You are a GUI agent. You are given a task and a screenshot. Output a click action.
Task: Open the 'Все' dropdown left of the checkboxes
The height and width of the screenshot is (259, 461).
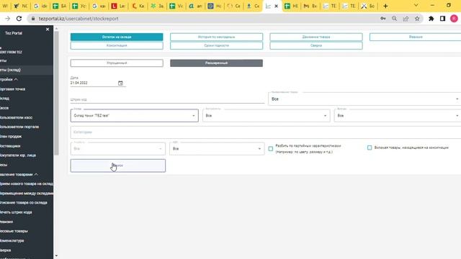click(217, 149)
